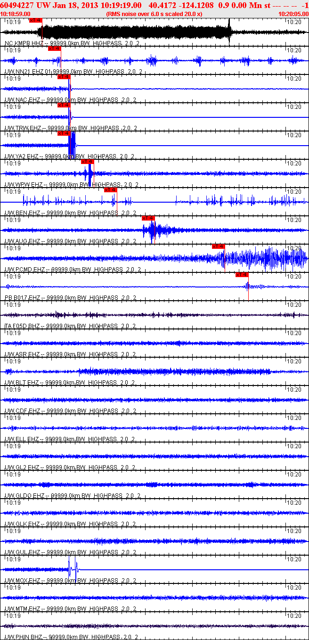Click the UW.BEN.EHZ station label
309x640 pixels.
click(x=71, y=213)
